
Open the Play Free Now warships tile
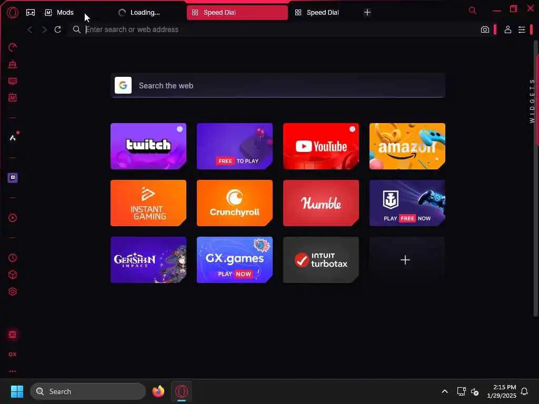[407, 203]
